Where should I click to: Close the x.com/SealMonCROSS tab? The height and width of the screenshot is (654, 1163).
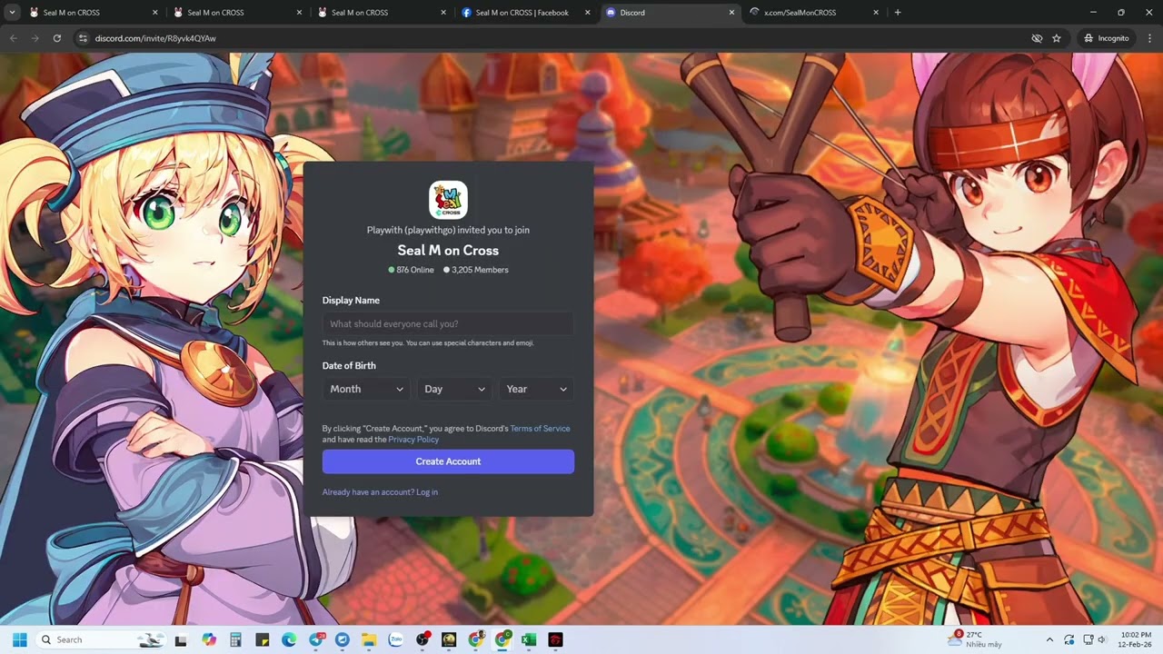tap(876, 13)
